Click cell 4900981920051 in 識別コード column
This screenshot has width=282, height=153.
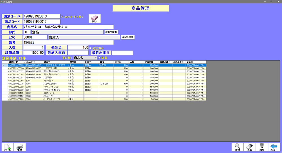click(17, 78)
